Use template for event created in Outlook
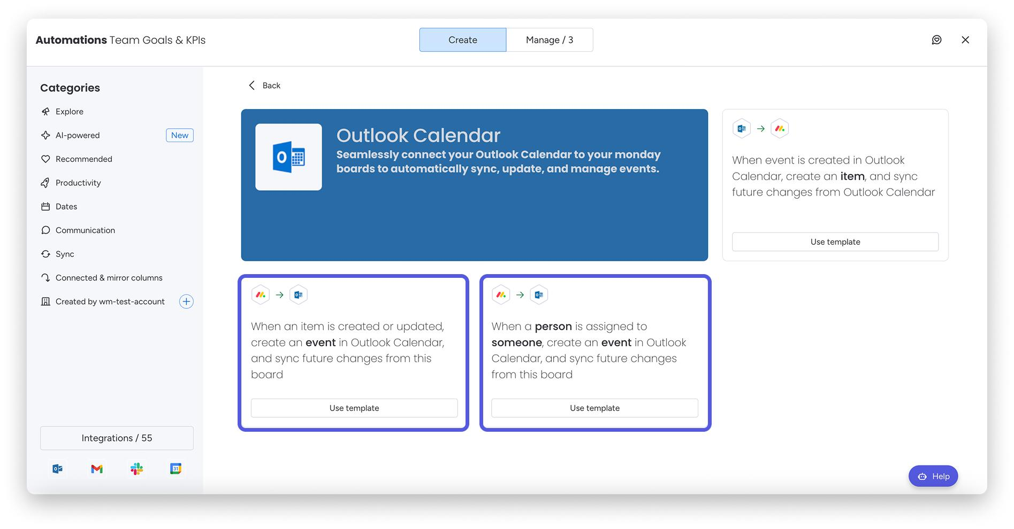This screenshot has width=1014, height=529. tap(835, 242)
